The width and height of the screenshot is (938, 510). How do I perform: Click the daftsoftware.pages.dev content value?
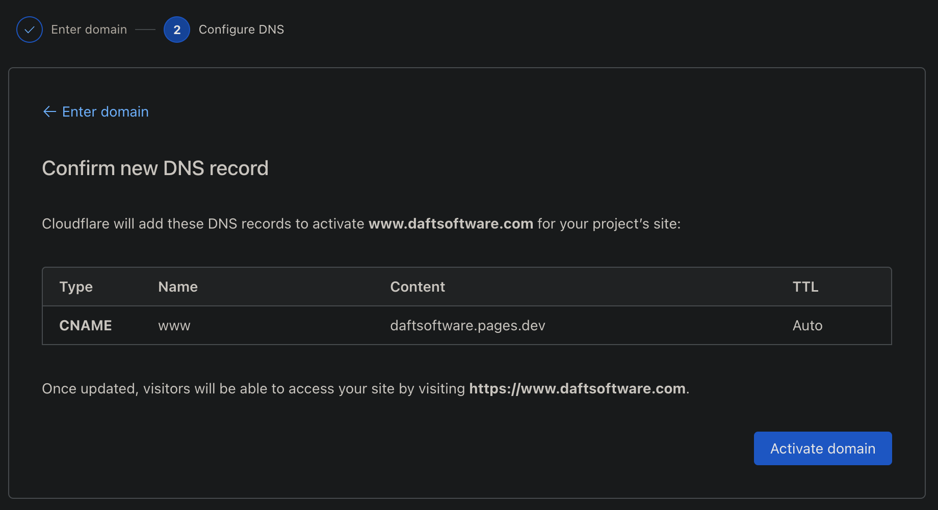(467, 325)
